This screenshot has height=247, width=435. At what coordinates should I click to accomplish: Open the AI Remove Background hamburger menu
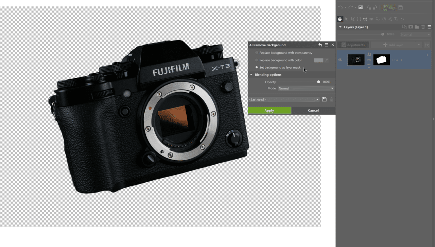[326, 45]
